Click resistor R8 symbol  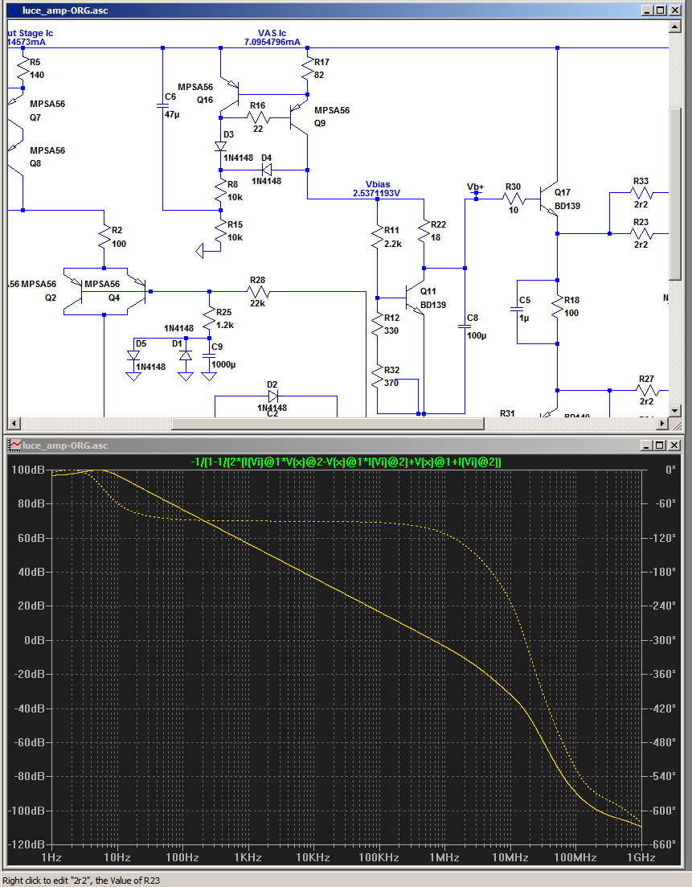click(220, 191)
